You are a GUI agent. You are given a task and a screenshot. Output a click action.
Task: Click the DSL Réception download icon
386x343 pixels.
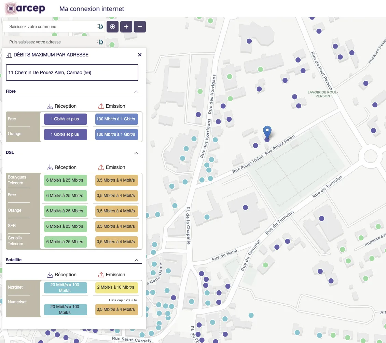point(50,167)
